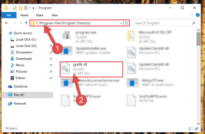Image resolution: width=205 pixels, height=134 pixels.
Task: Click the pin icon beside Downloads
Action: [51, 59]
